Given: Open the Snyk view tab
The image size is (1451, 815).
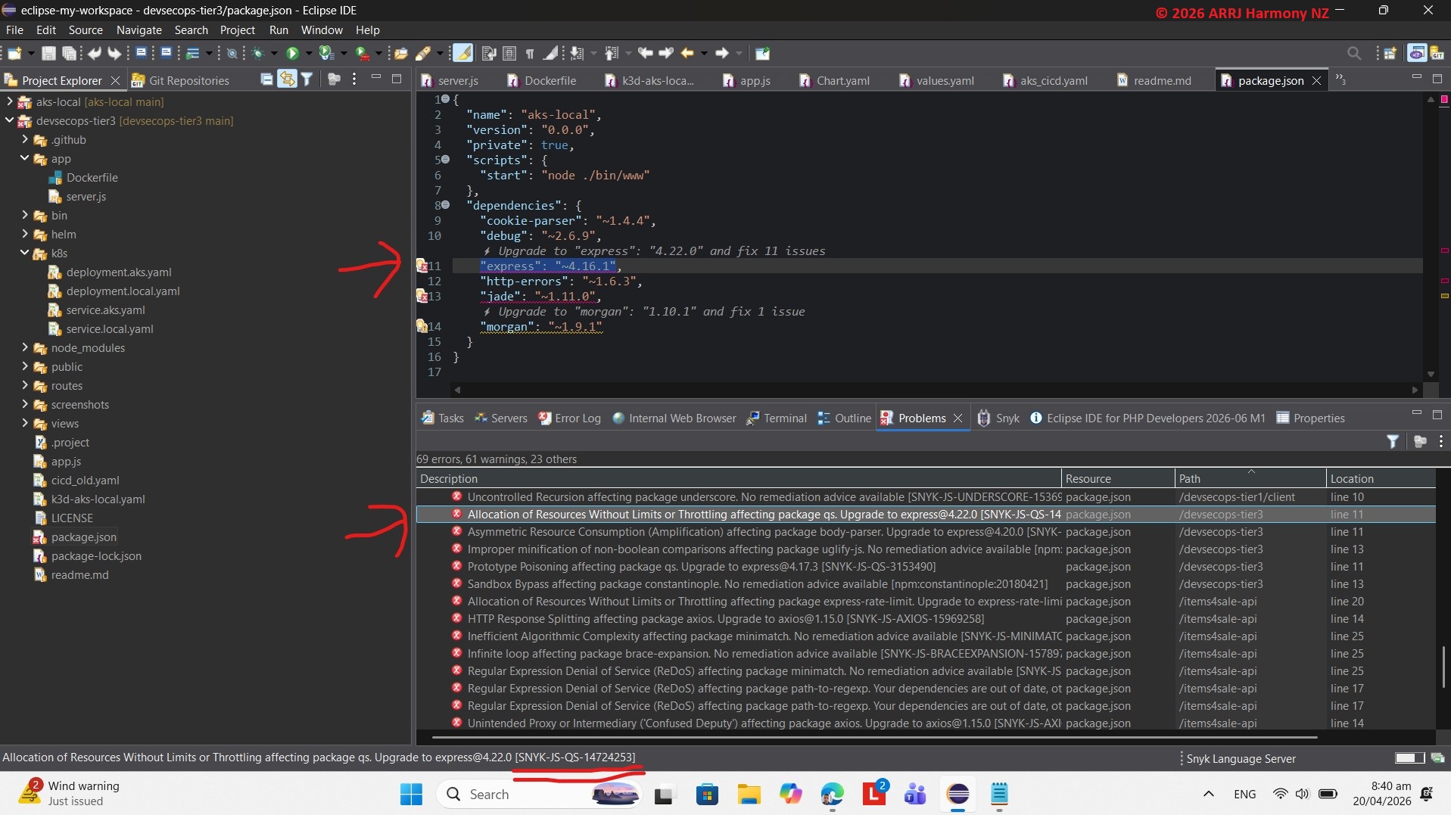Looking at the screenshot, I should [x=998, y=418].
